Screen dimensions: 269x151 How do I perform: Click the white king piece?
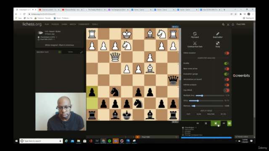(127, 34)
